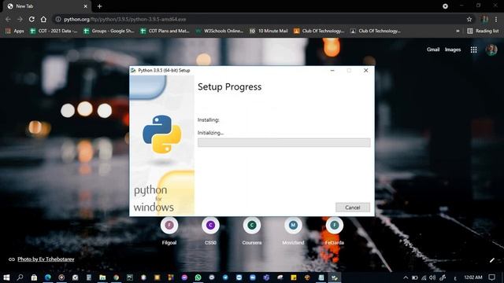Open Groups - Google Sheets bookmark
The width and height of the screenshot is (504, 283).
[x=109, y=31]
